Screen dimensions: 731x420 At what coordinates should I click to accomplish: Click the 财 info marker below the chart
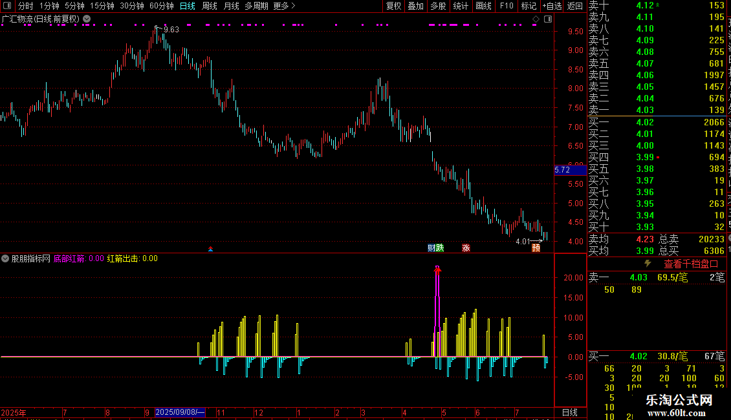431,247
